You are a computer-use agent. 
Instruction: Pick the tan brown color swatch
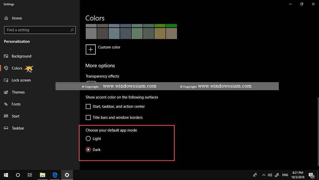[171, 34]
